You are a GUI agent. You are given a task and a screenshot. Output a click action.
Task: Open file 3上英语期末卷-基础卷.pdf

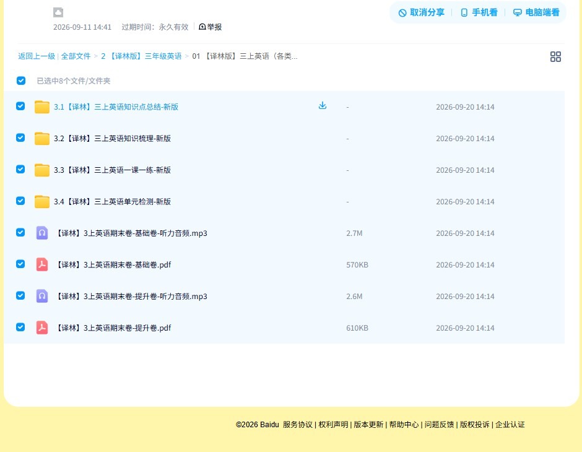(113, 264)
